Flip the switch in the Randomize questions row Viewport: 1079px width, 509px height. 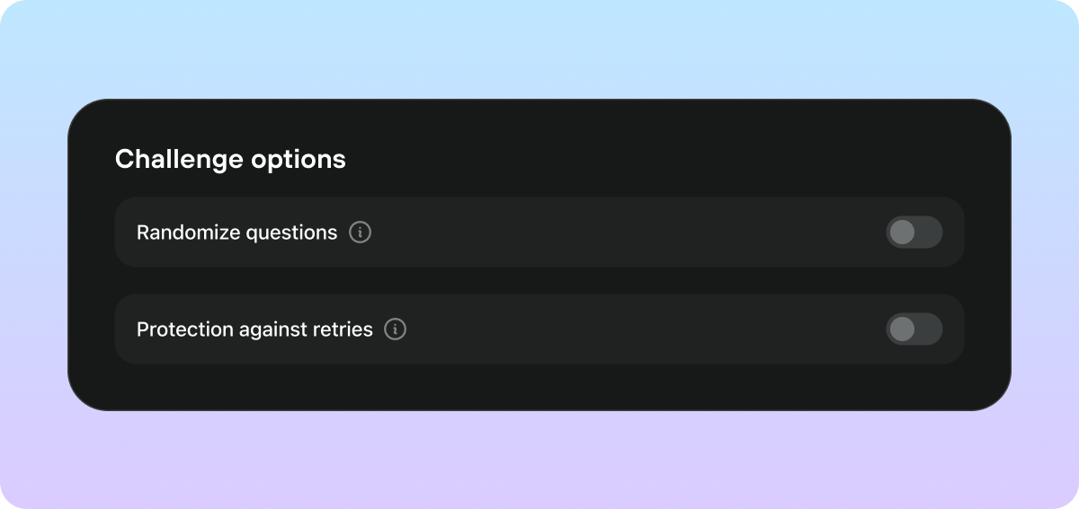914,233
